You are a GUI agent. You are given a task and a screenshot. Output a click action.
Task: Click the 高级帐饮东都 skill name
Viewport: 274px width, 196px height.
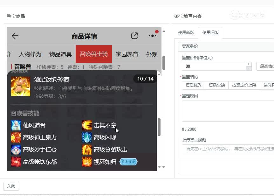point(40,162)
